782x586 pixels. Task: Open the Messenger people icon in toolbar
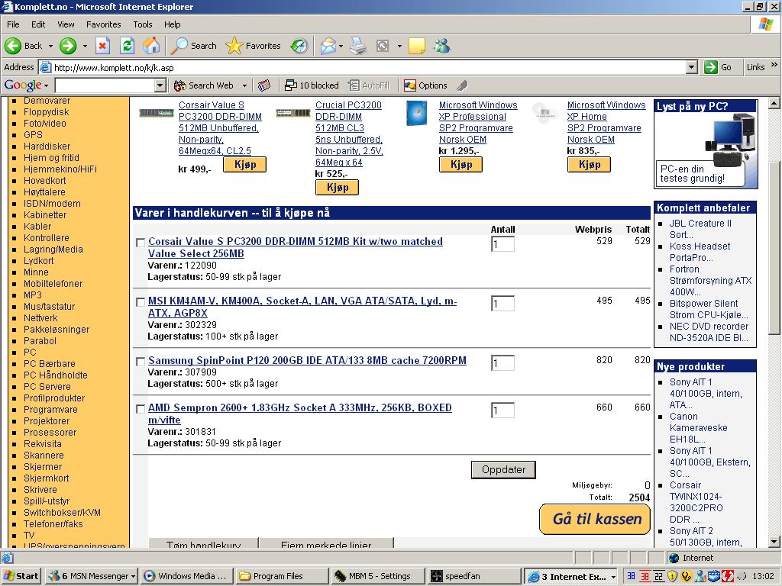point(442,46)
